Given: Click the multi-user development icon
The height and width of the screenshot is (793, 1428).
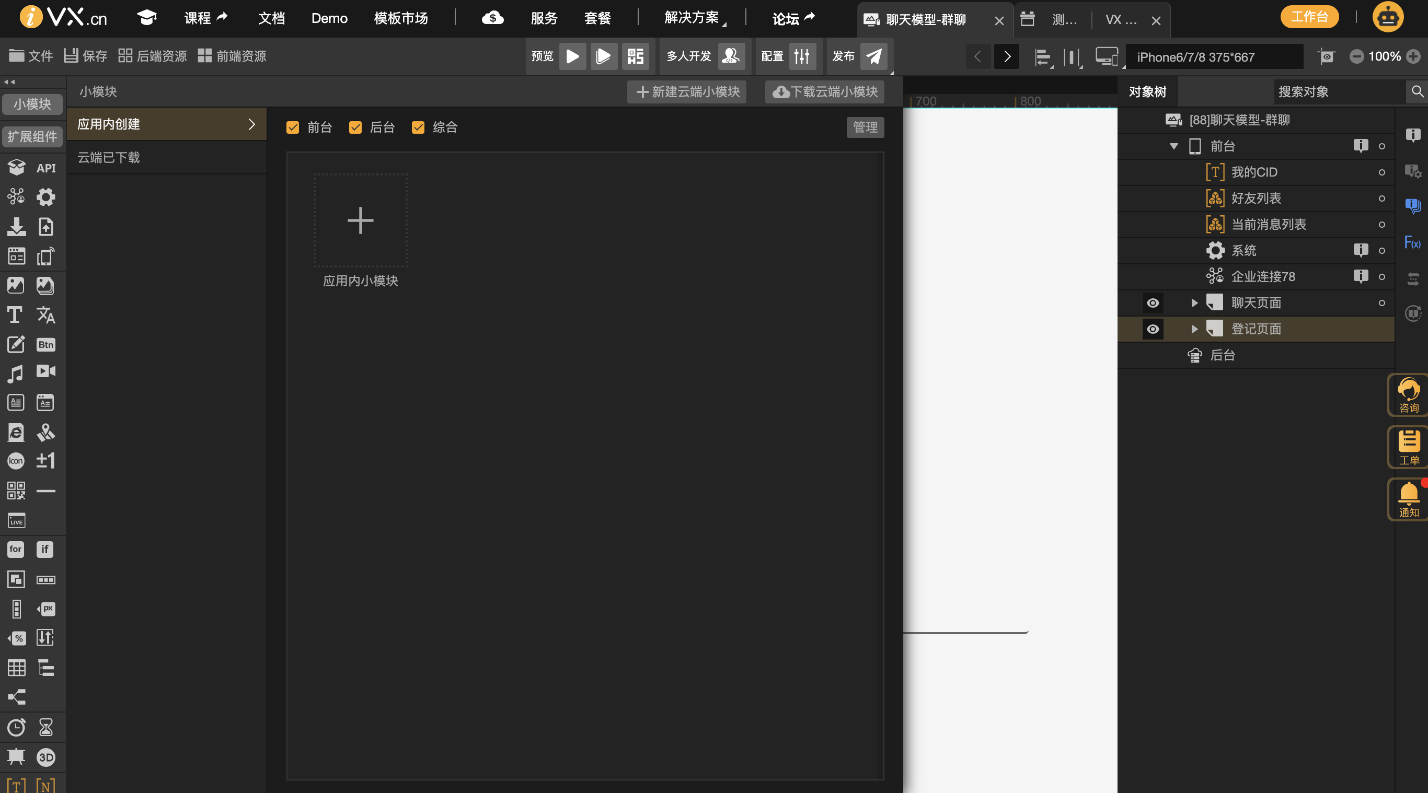Looking at the screenshot, I should coord(731,56).
